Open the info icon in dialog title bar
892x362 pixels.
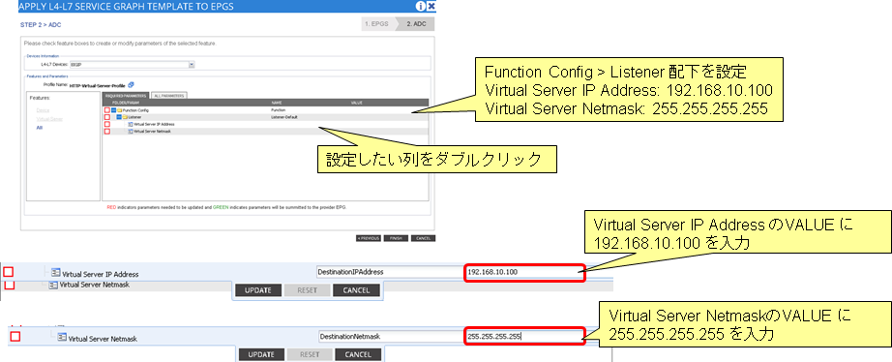421,7
